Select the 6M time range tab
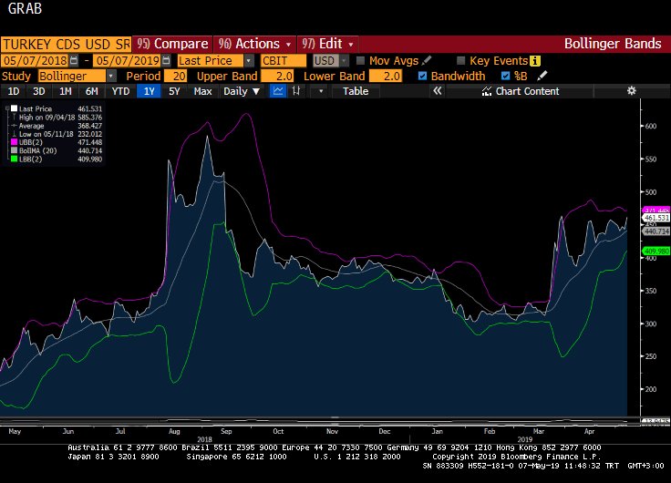The width and height of the screenshot is (671, 483). click(91, 91)
